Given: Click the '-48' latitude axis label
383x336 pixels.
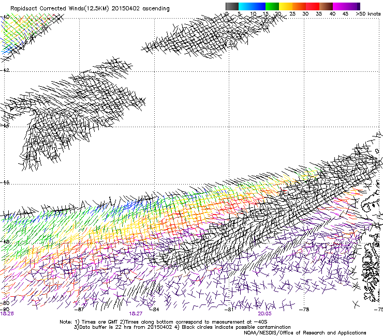Looking at the screenshot, I should [x=5, y=241].
